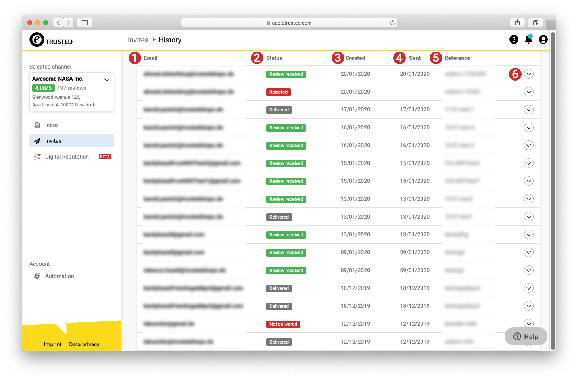Open Inbox in the sidebar
This screenshot has height=380, width=578.
click(x=72, y=125)
